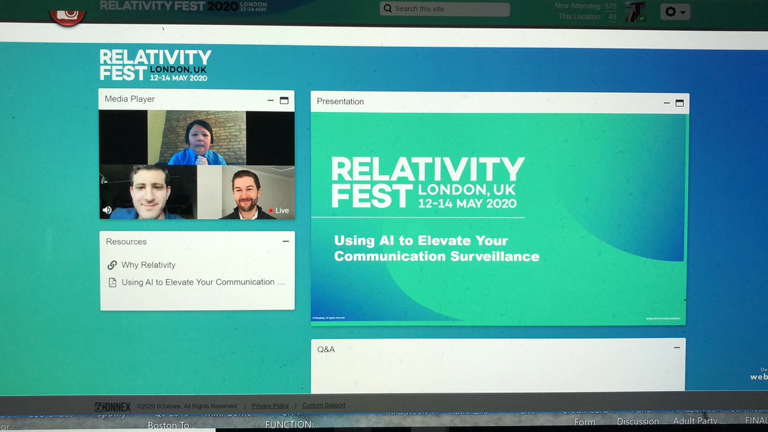Open Using AI to Elevate Your Communication document
The image size is (768, 432).
coord(204,282)
